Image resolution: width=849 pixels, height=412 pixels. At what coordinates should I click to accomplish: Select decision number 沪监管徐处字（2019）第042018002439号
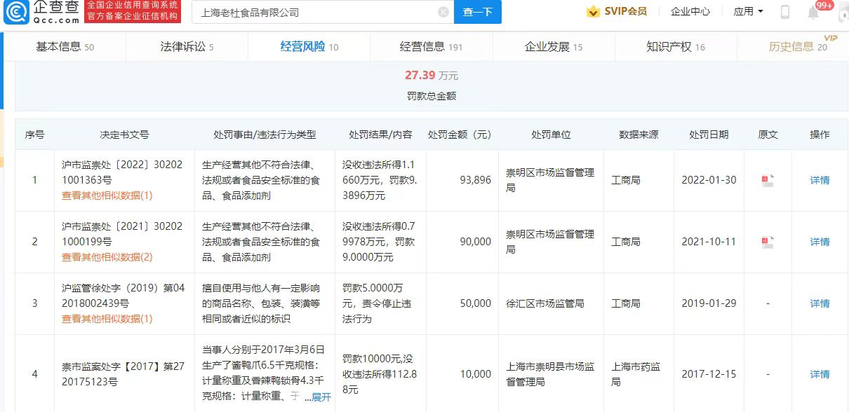[x=123, y=296]
